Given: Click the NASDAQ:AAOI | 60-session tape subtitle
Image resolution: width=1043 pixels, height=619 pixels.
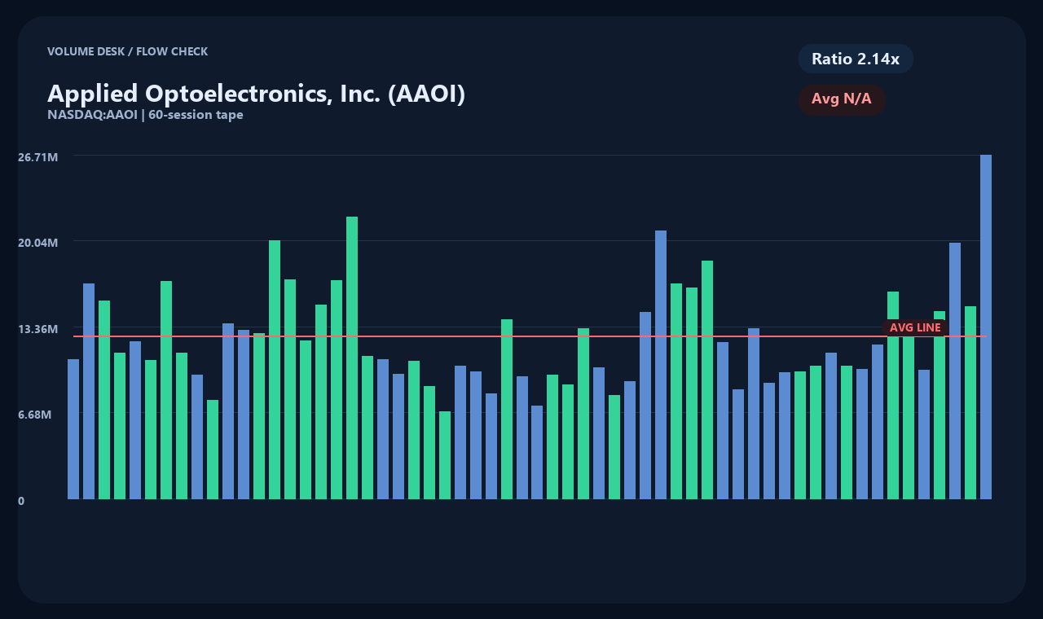Looking at the screenshot, I should (145, 115).
